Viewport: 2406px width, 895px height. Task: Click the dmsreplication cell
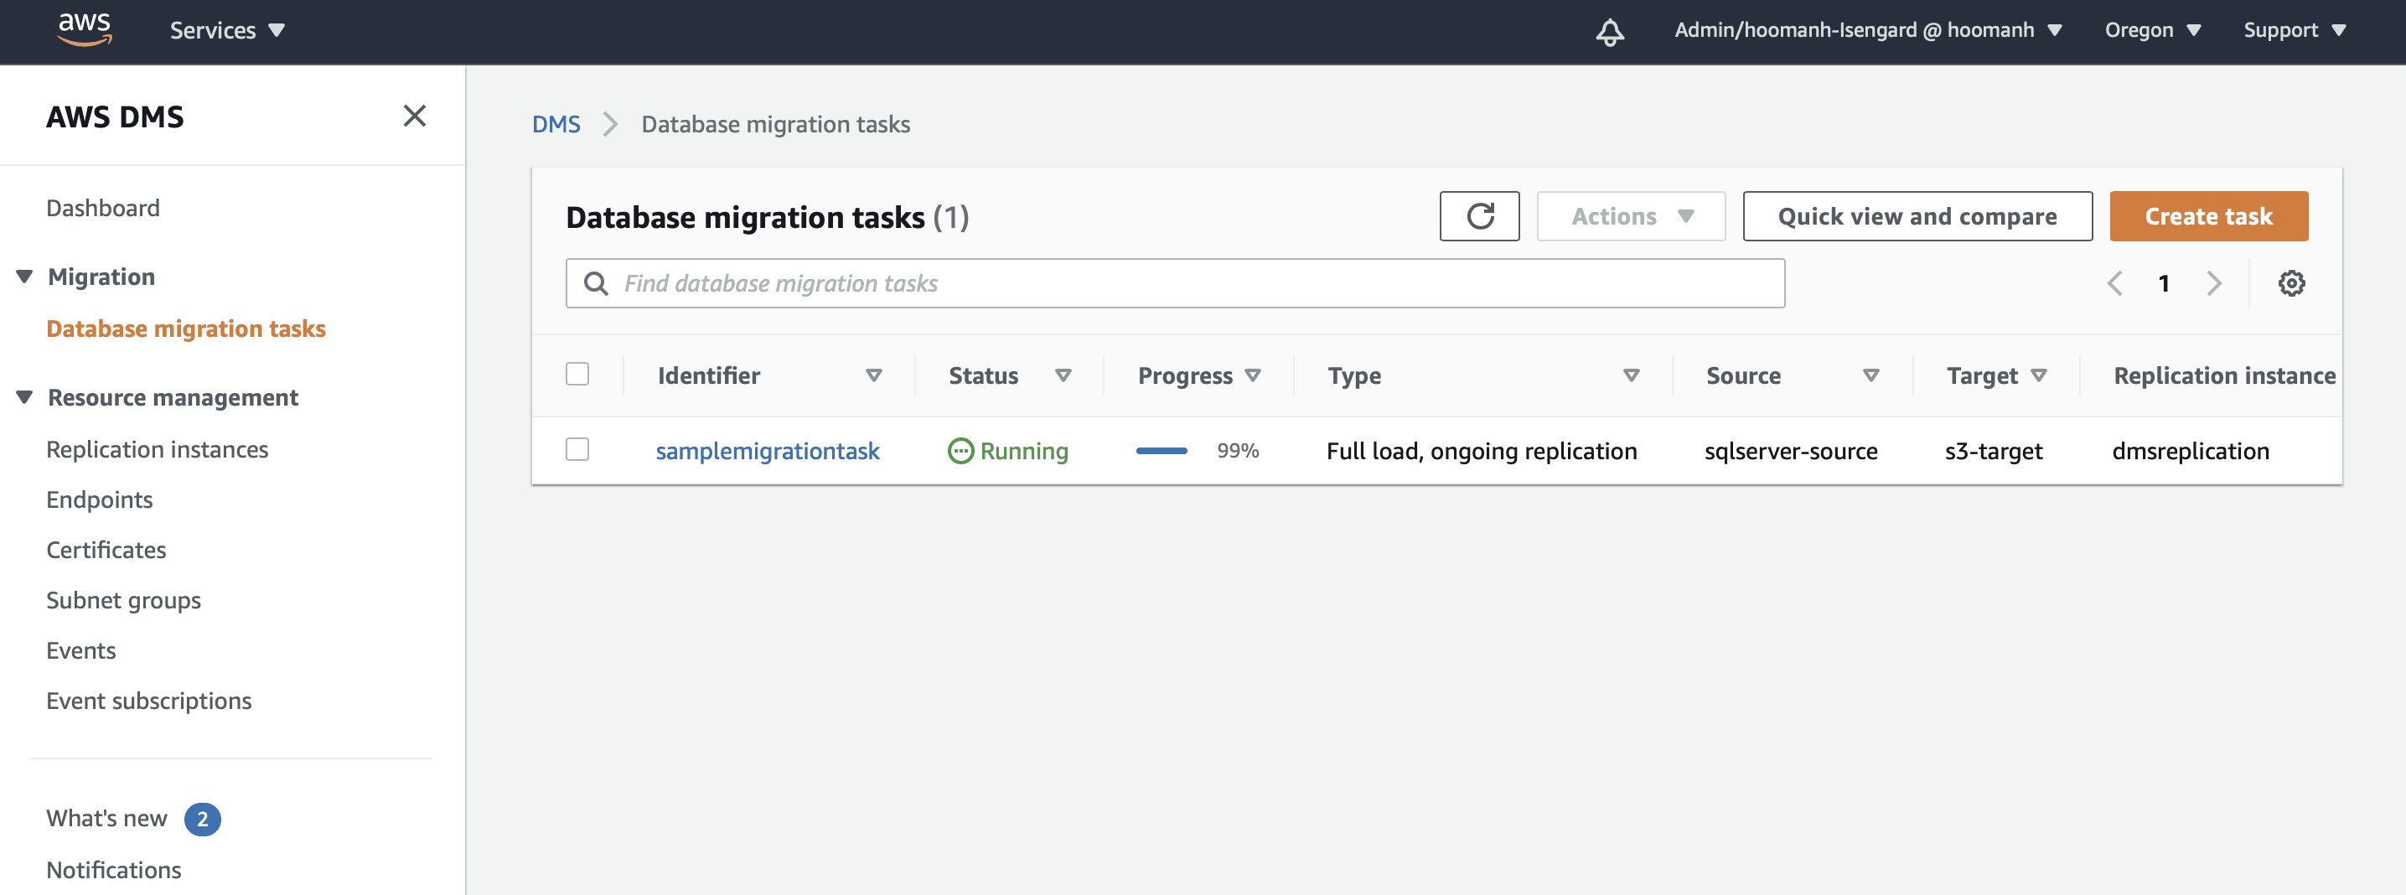click(2191, 451)
